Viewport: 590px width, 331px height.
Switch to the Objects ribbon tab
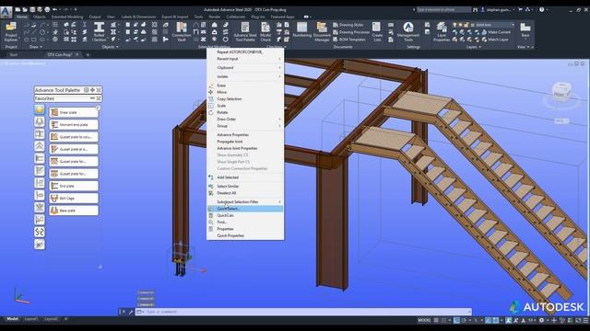[x=39, y=17]
